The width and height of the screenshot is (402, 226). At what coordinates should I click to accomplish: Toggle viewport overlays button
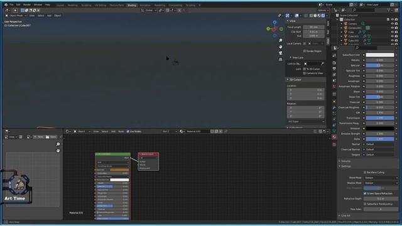point(296,16)
